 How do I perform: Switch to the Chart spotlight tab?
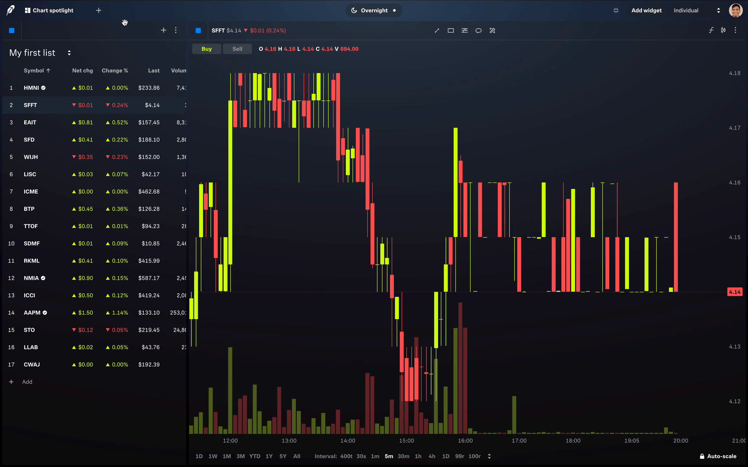(49, 10)
